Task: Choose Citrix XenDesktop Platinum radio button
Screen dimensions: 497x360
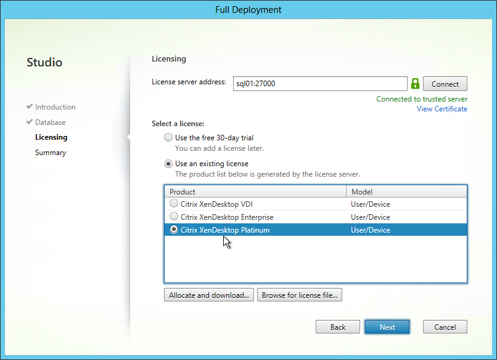Action: click(x=174, y=229)
